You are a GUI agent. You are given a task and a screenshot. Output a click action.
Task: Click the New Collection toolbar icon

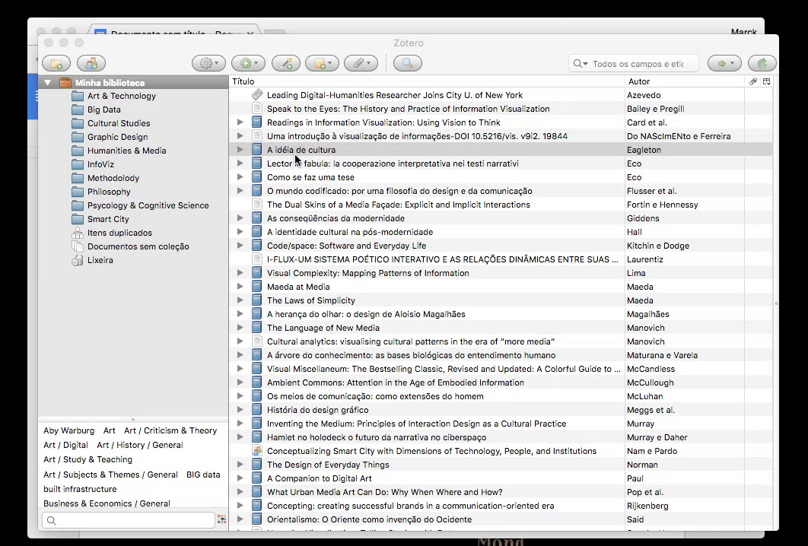coord(57,63)
